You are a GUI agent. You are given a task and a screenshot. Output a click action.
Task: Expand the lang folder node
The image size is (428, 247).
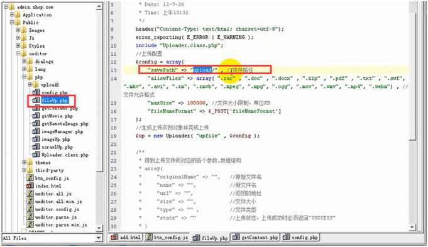tap(24, 69)
